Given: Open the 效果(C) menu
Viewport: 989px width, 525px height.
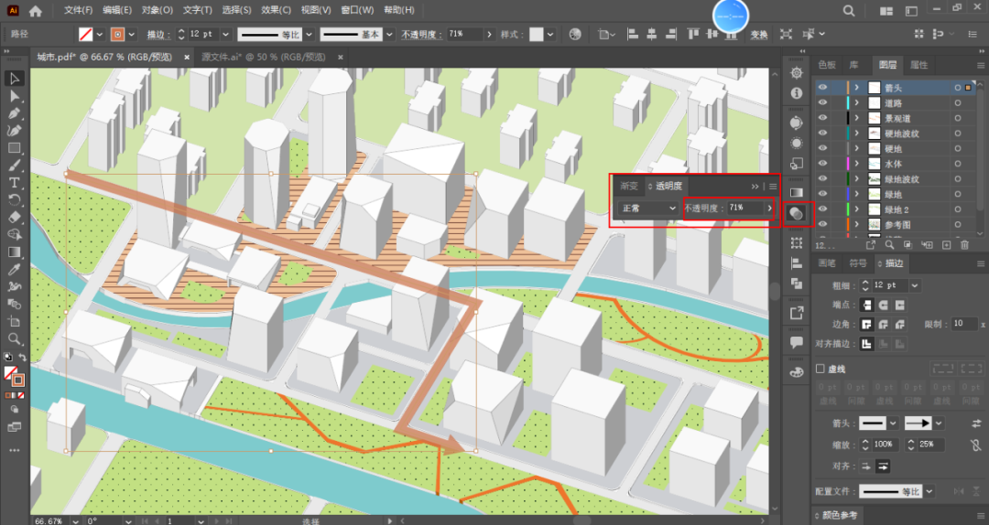Looking at the screenshot, I should pos(275,10).
